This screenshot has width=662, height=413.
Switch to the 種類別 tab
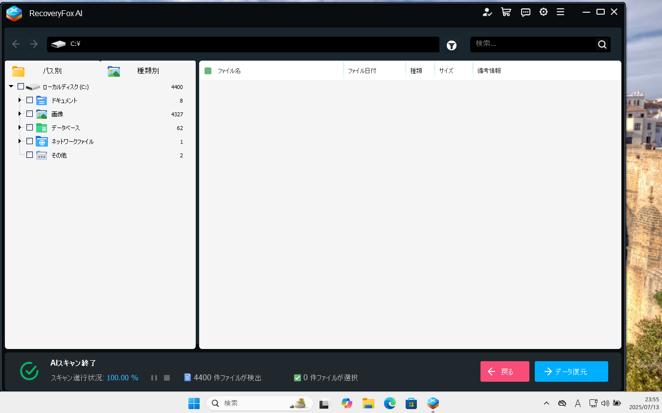(148, 71)
